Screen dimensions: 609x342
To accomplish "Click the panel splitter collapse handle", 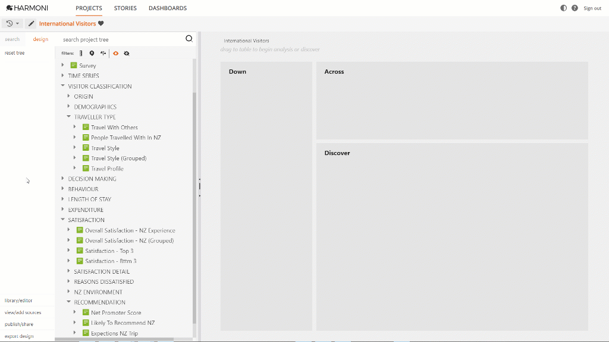I will (x=200, y=186).
